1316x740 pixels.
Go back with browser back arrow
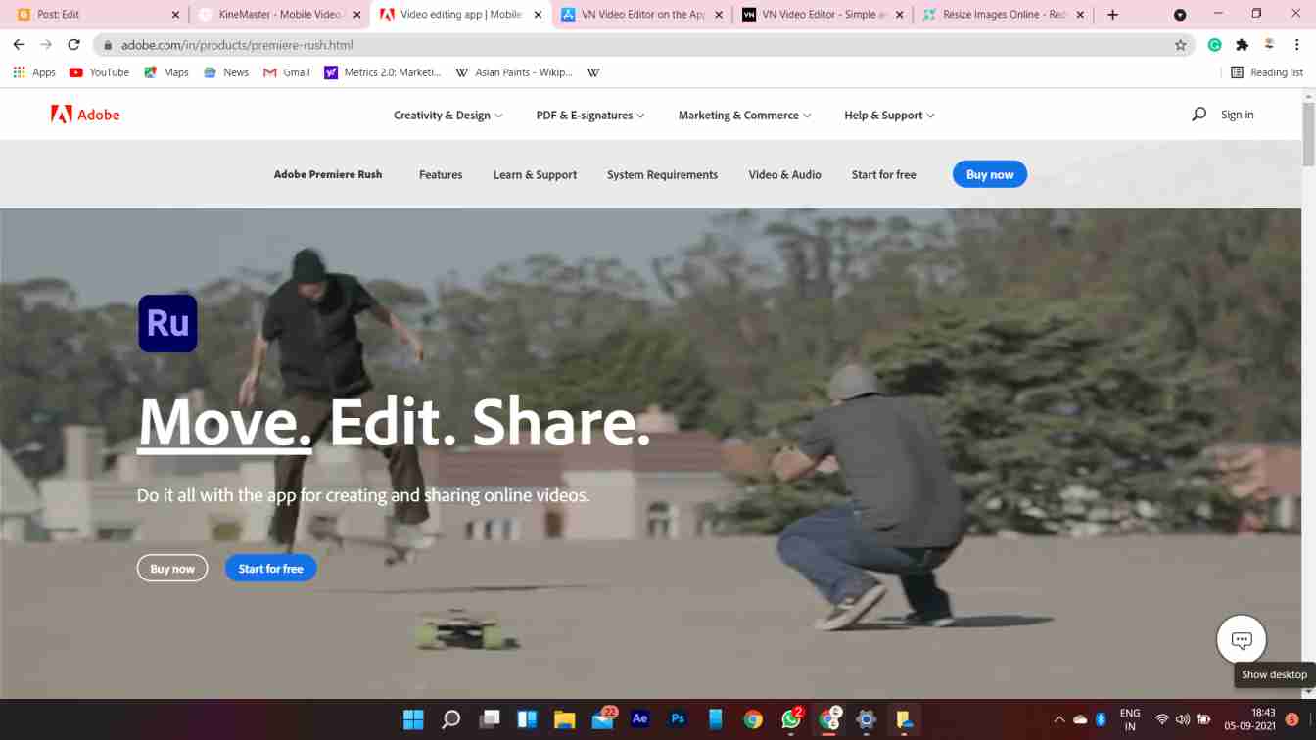(x=19, y=45)
